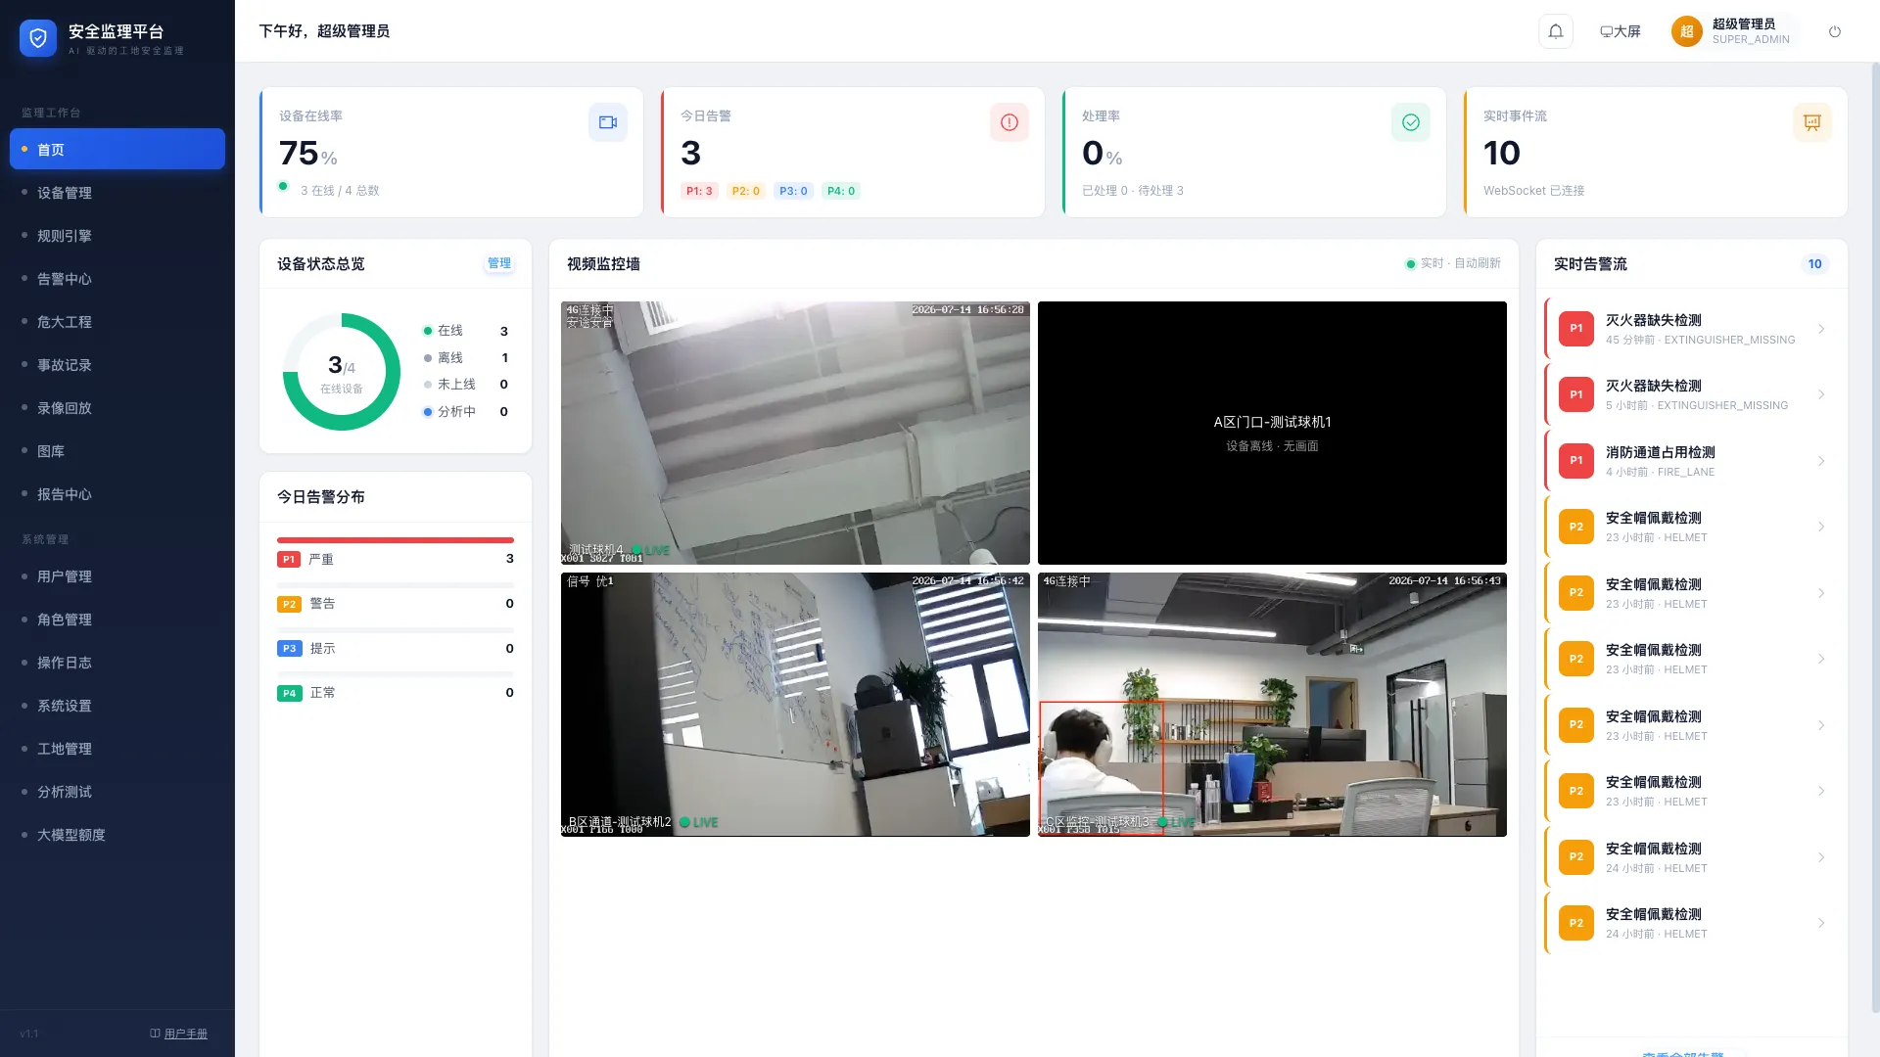This screenshot has height=1057, width=1880.
Task: Click the P4: 0 tag
Action: pos(841,191)
